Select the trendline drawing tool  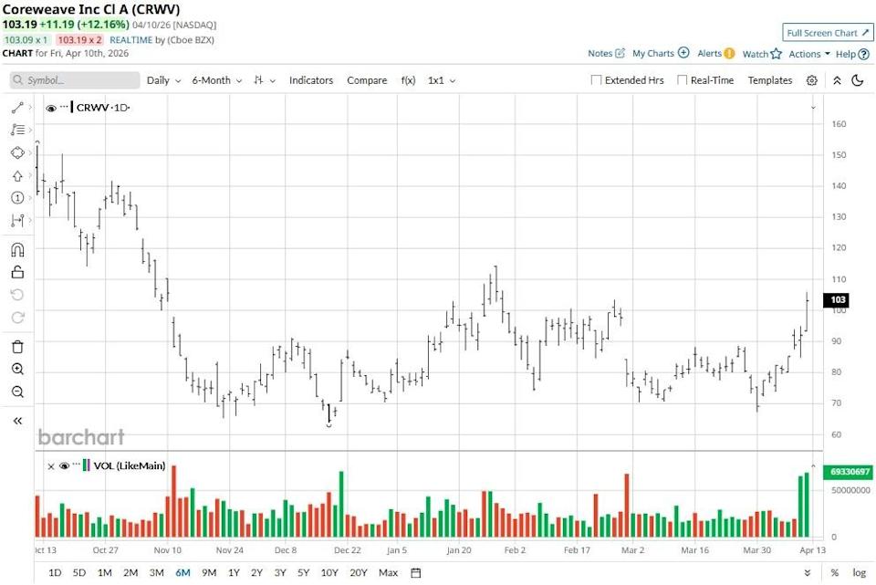(x=16, y=108)
